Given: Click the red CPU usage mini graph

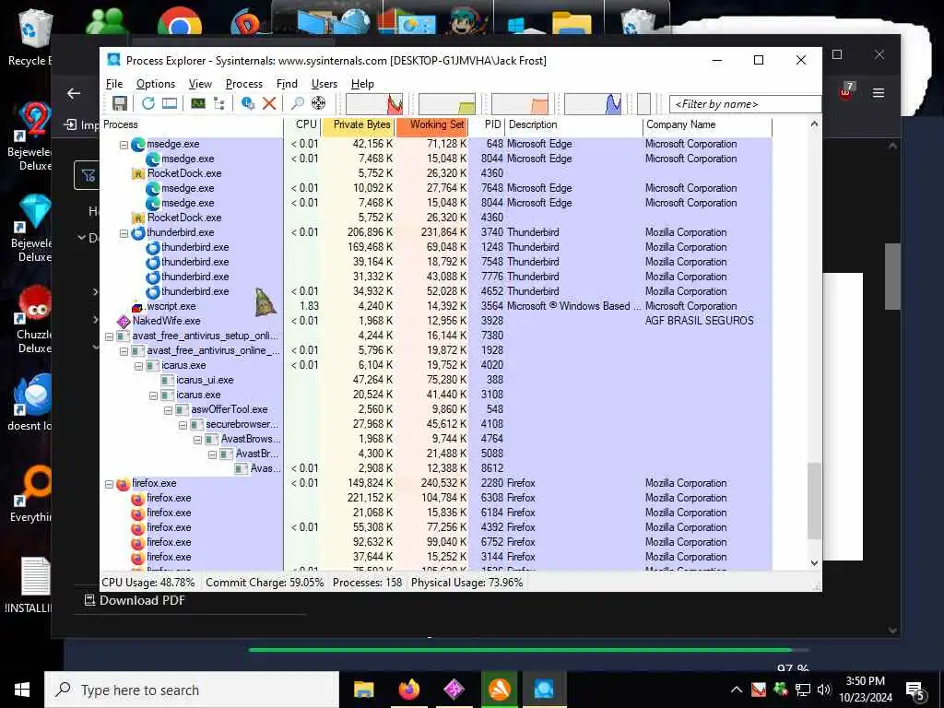Looking at the screenshot, I should point(374,103).
